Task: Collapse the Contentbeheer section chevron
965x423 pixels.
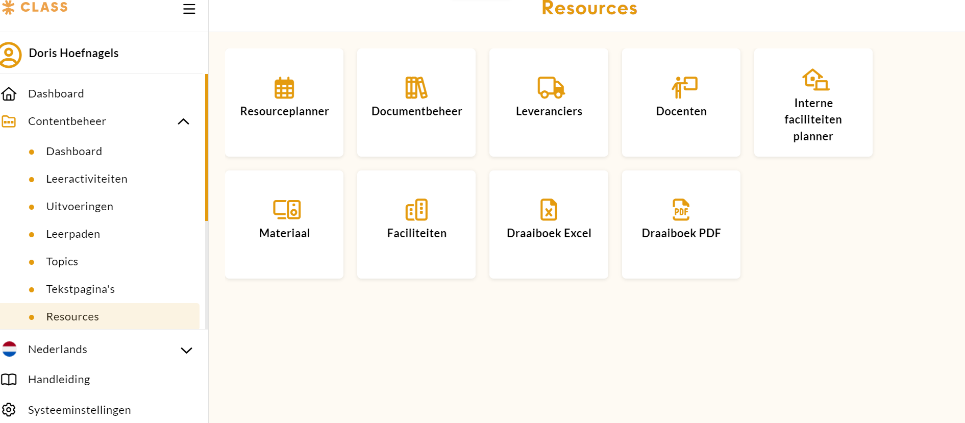Action: click(183, 121)
